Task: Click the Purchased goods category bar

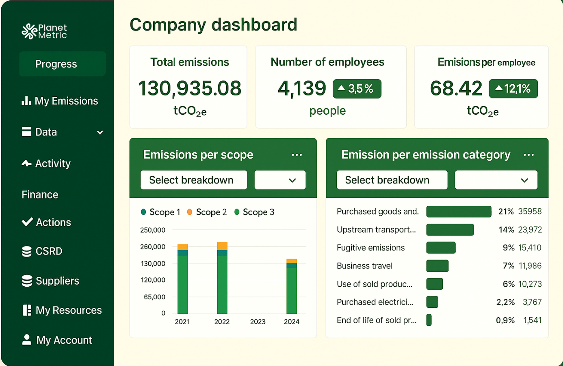Action: point(459,211)
